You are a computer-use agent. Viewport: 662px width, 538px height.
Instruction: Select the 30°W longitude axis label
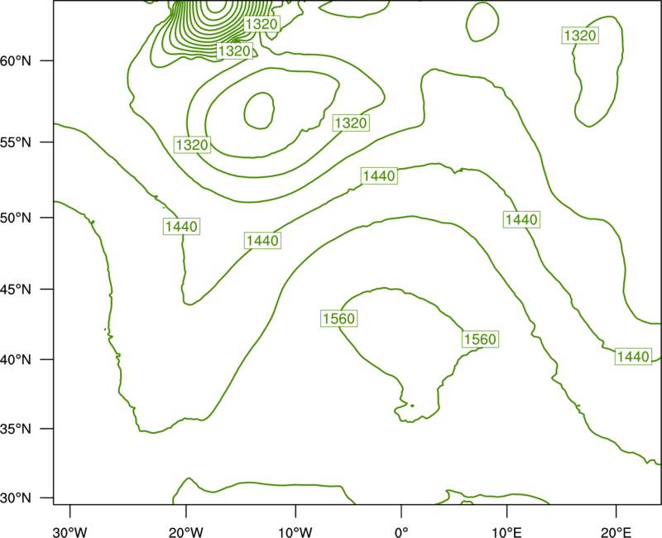point(70,532)
